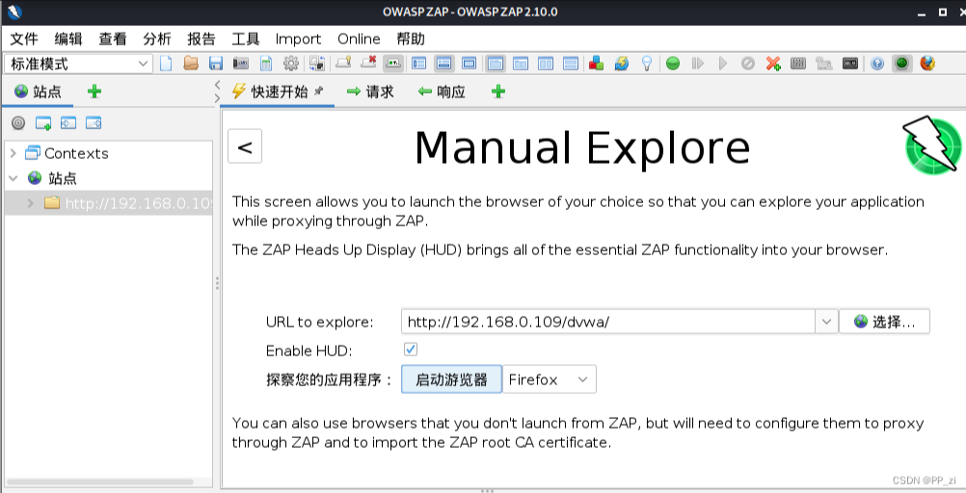Viewport: 966px width, 493px height.
Task: Open the 标准模式 mode dropdown
Action: pyautogui.click(x=78, y=64)
